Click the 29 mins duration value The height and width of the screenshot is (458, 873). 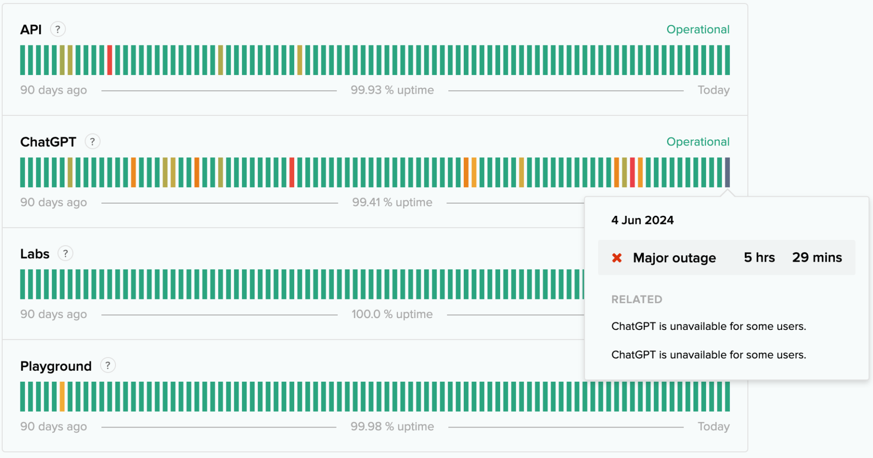[x=817, y=258]
